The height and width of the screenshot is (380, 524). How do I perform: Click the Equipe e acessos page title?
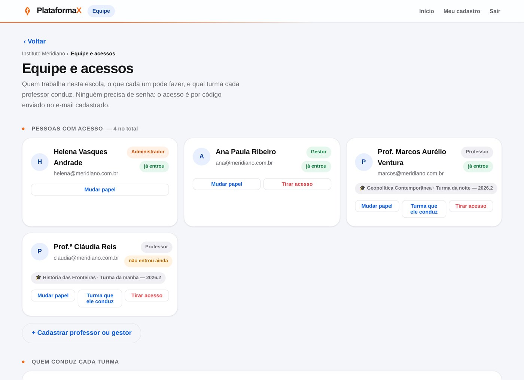click(78, 69)
